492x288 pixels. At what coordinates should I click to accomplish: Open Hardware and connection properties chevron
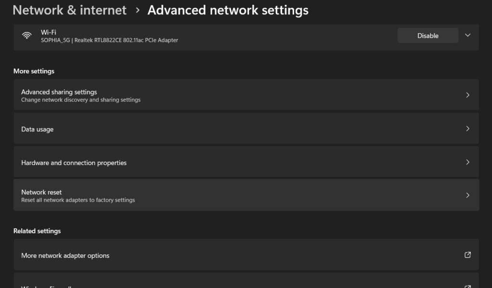[x=467, y=162]
